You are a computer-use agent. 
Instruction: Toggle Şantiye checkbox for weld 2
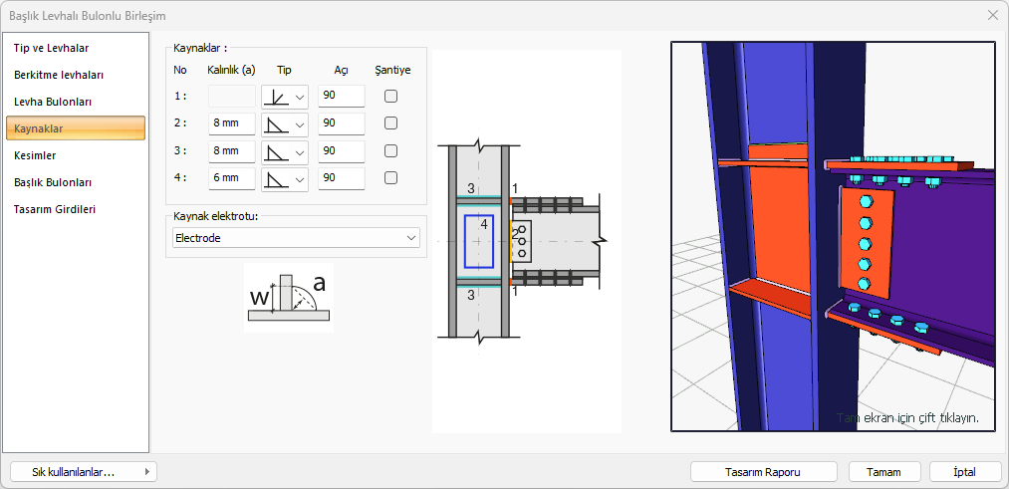(391, 123)
